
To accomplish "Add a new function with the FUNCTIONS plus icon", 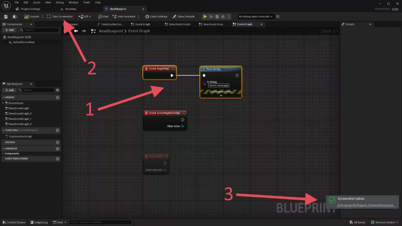I will (57, 130).
